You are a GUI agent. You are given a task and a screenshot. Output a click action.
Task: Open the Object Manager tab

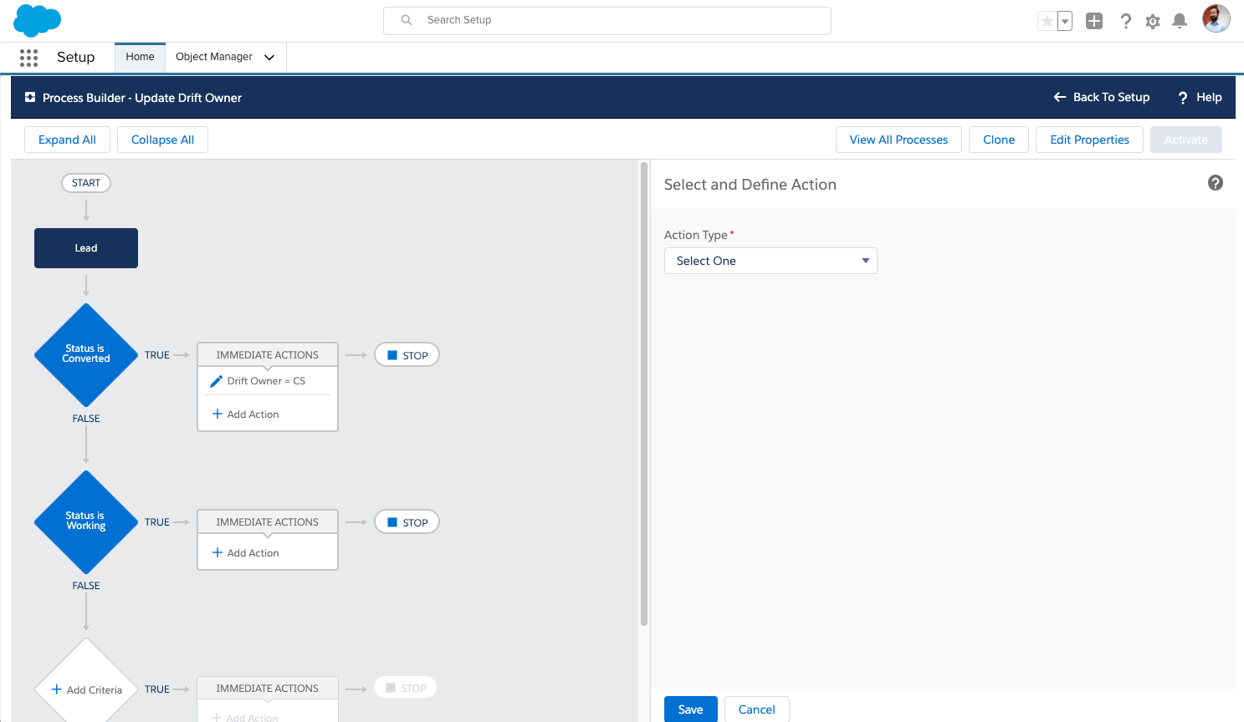coord(214,57)
